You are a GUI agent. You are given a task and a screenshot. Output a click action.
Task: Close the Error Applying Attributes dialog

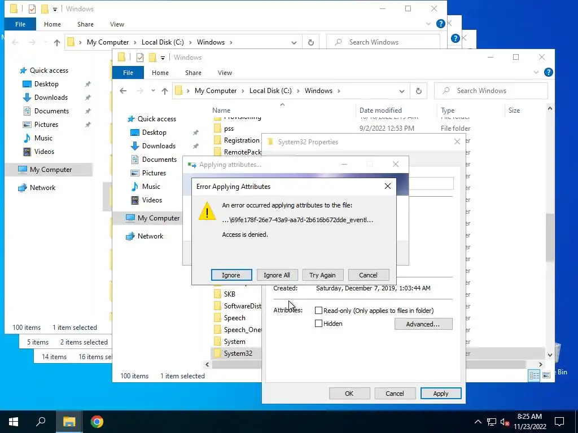[387, 186]
